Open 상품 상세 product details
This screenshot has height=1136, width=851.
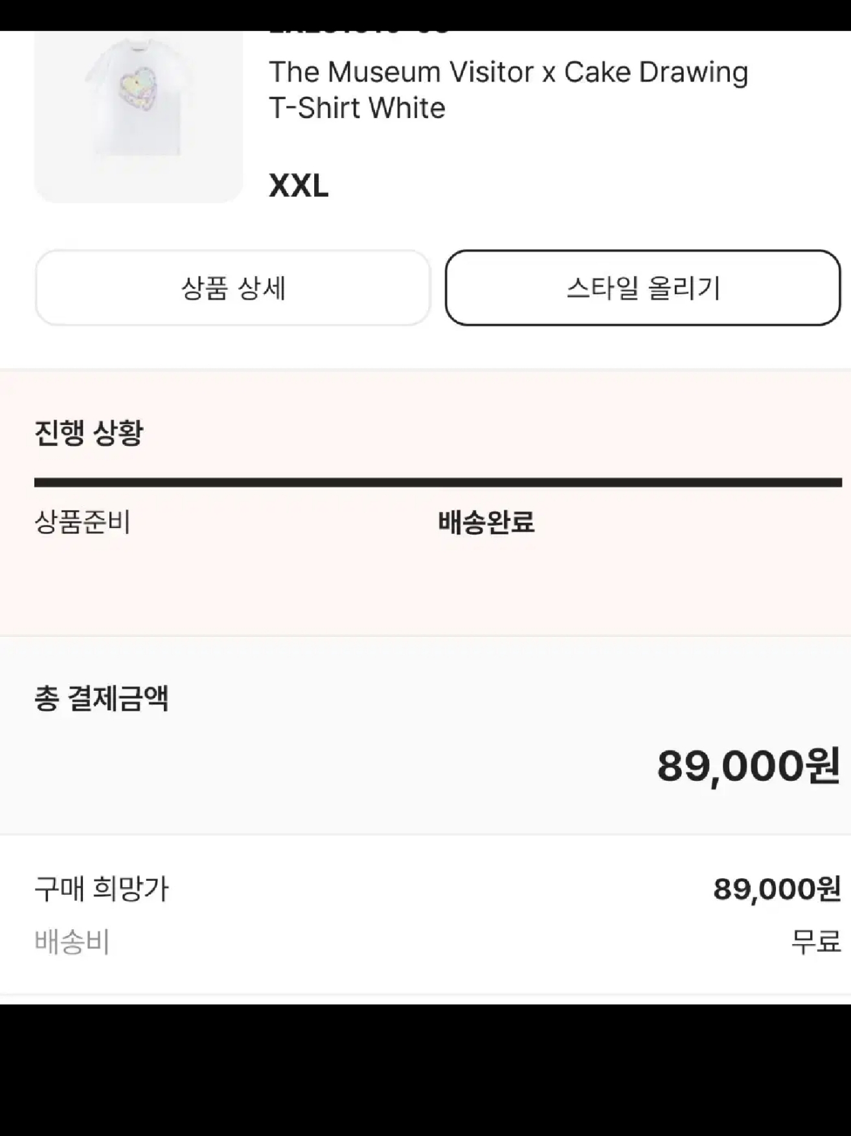click(x=233, y=288)
